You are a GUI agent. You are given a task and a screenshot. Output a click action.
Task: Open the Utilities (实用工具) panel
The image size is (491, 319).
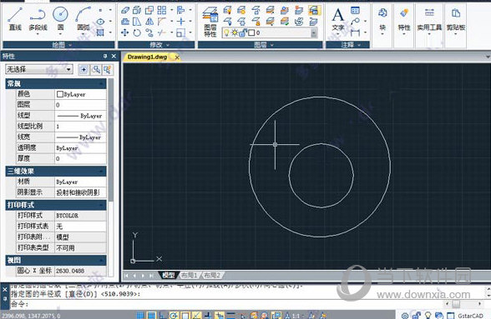[429, 20]
